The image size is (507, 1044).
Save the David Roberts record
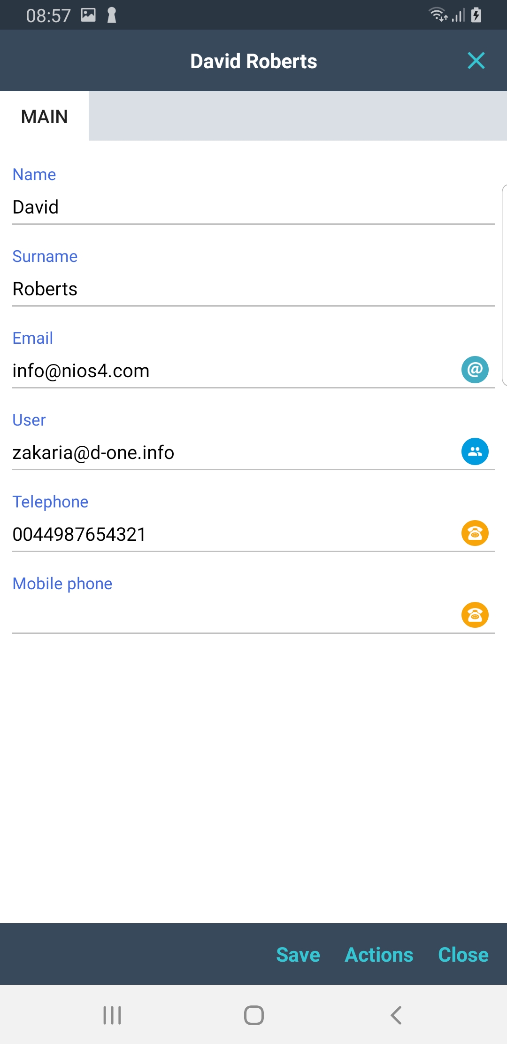(298, 955)
